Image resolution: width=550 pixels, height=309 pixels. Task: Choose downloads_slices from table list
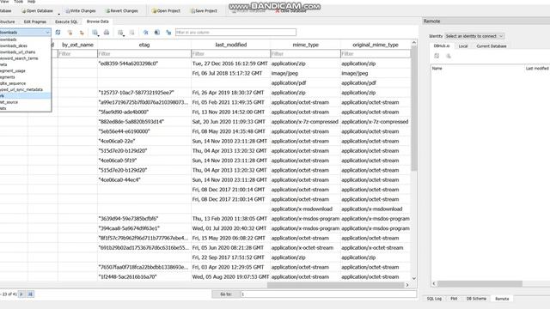(25, 45)
